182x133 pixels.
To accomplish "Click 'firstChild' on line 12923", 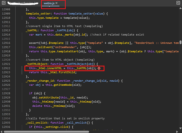I will coord(67,72).
